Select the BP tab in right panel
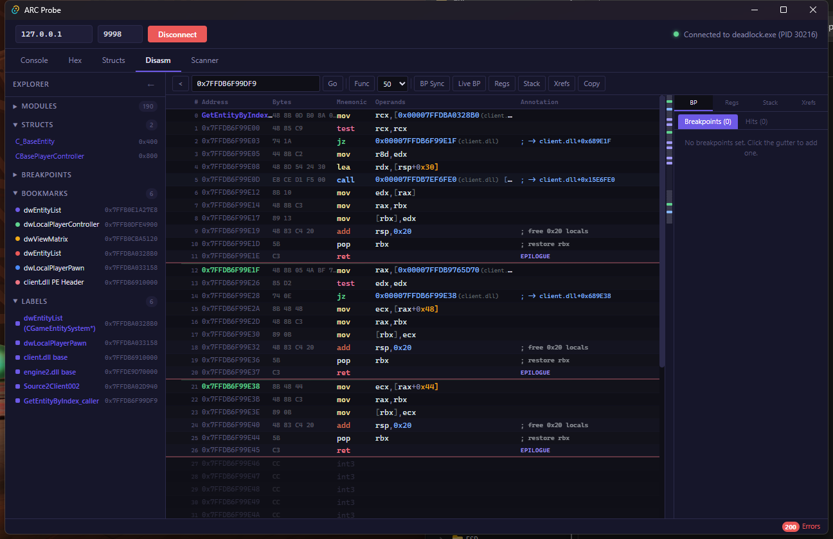 tap(694, 103)
